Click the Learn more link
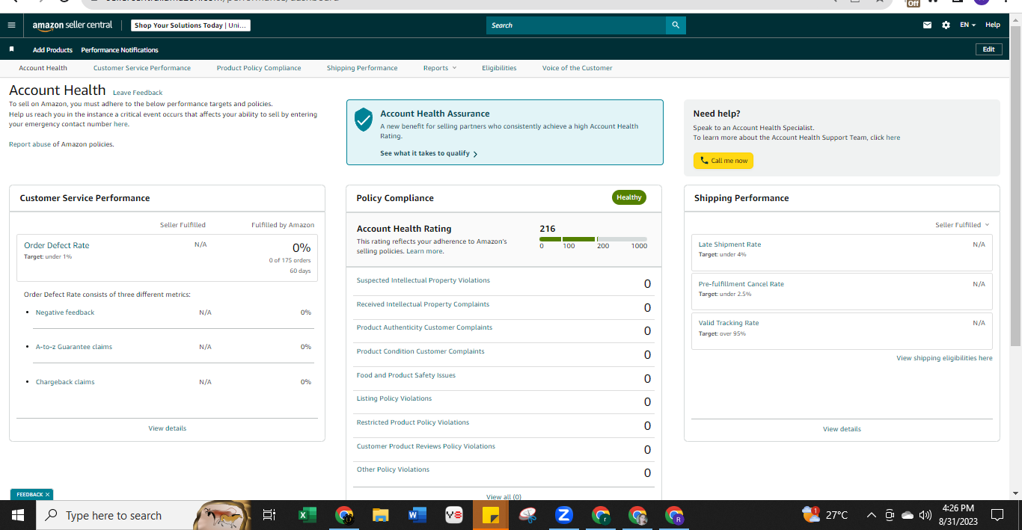 click(424, 251)
